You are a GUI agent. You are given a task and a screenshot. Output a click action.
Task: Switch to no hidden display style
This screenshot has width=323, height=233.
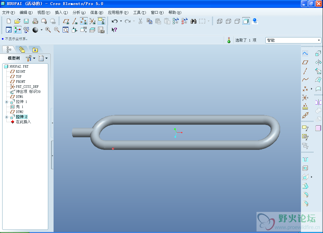coord(237,21)
